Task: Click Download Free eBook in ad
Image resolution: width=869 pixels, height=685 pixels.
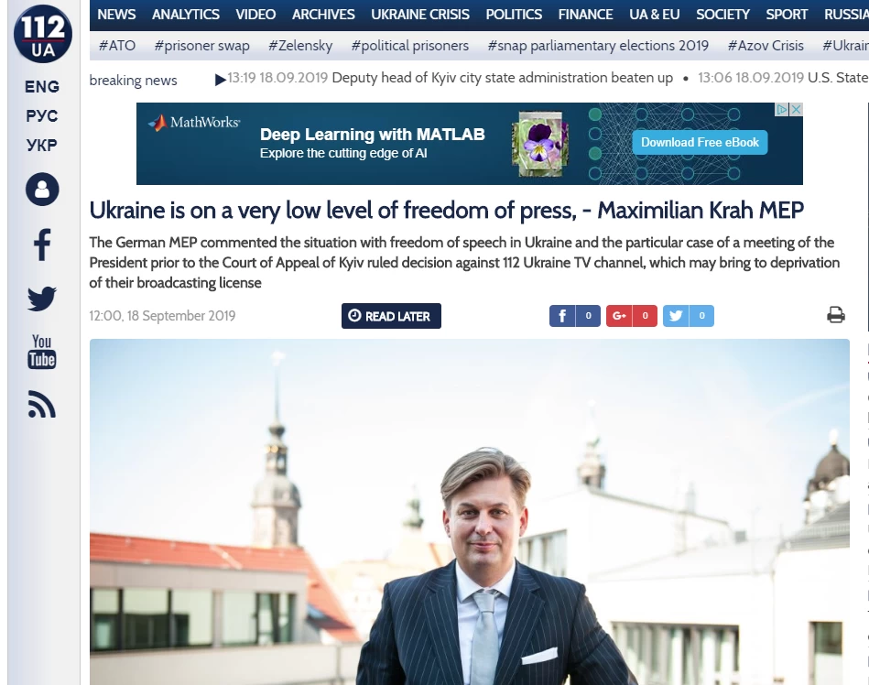Action: point(700,143)
